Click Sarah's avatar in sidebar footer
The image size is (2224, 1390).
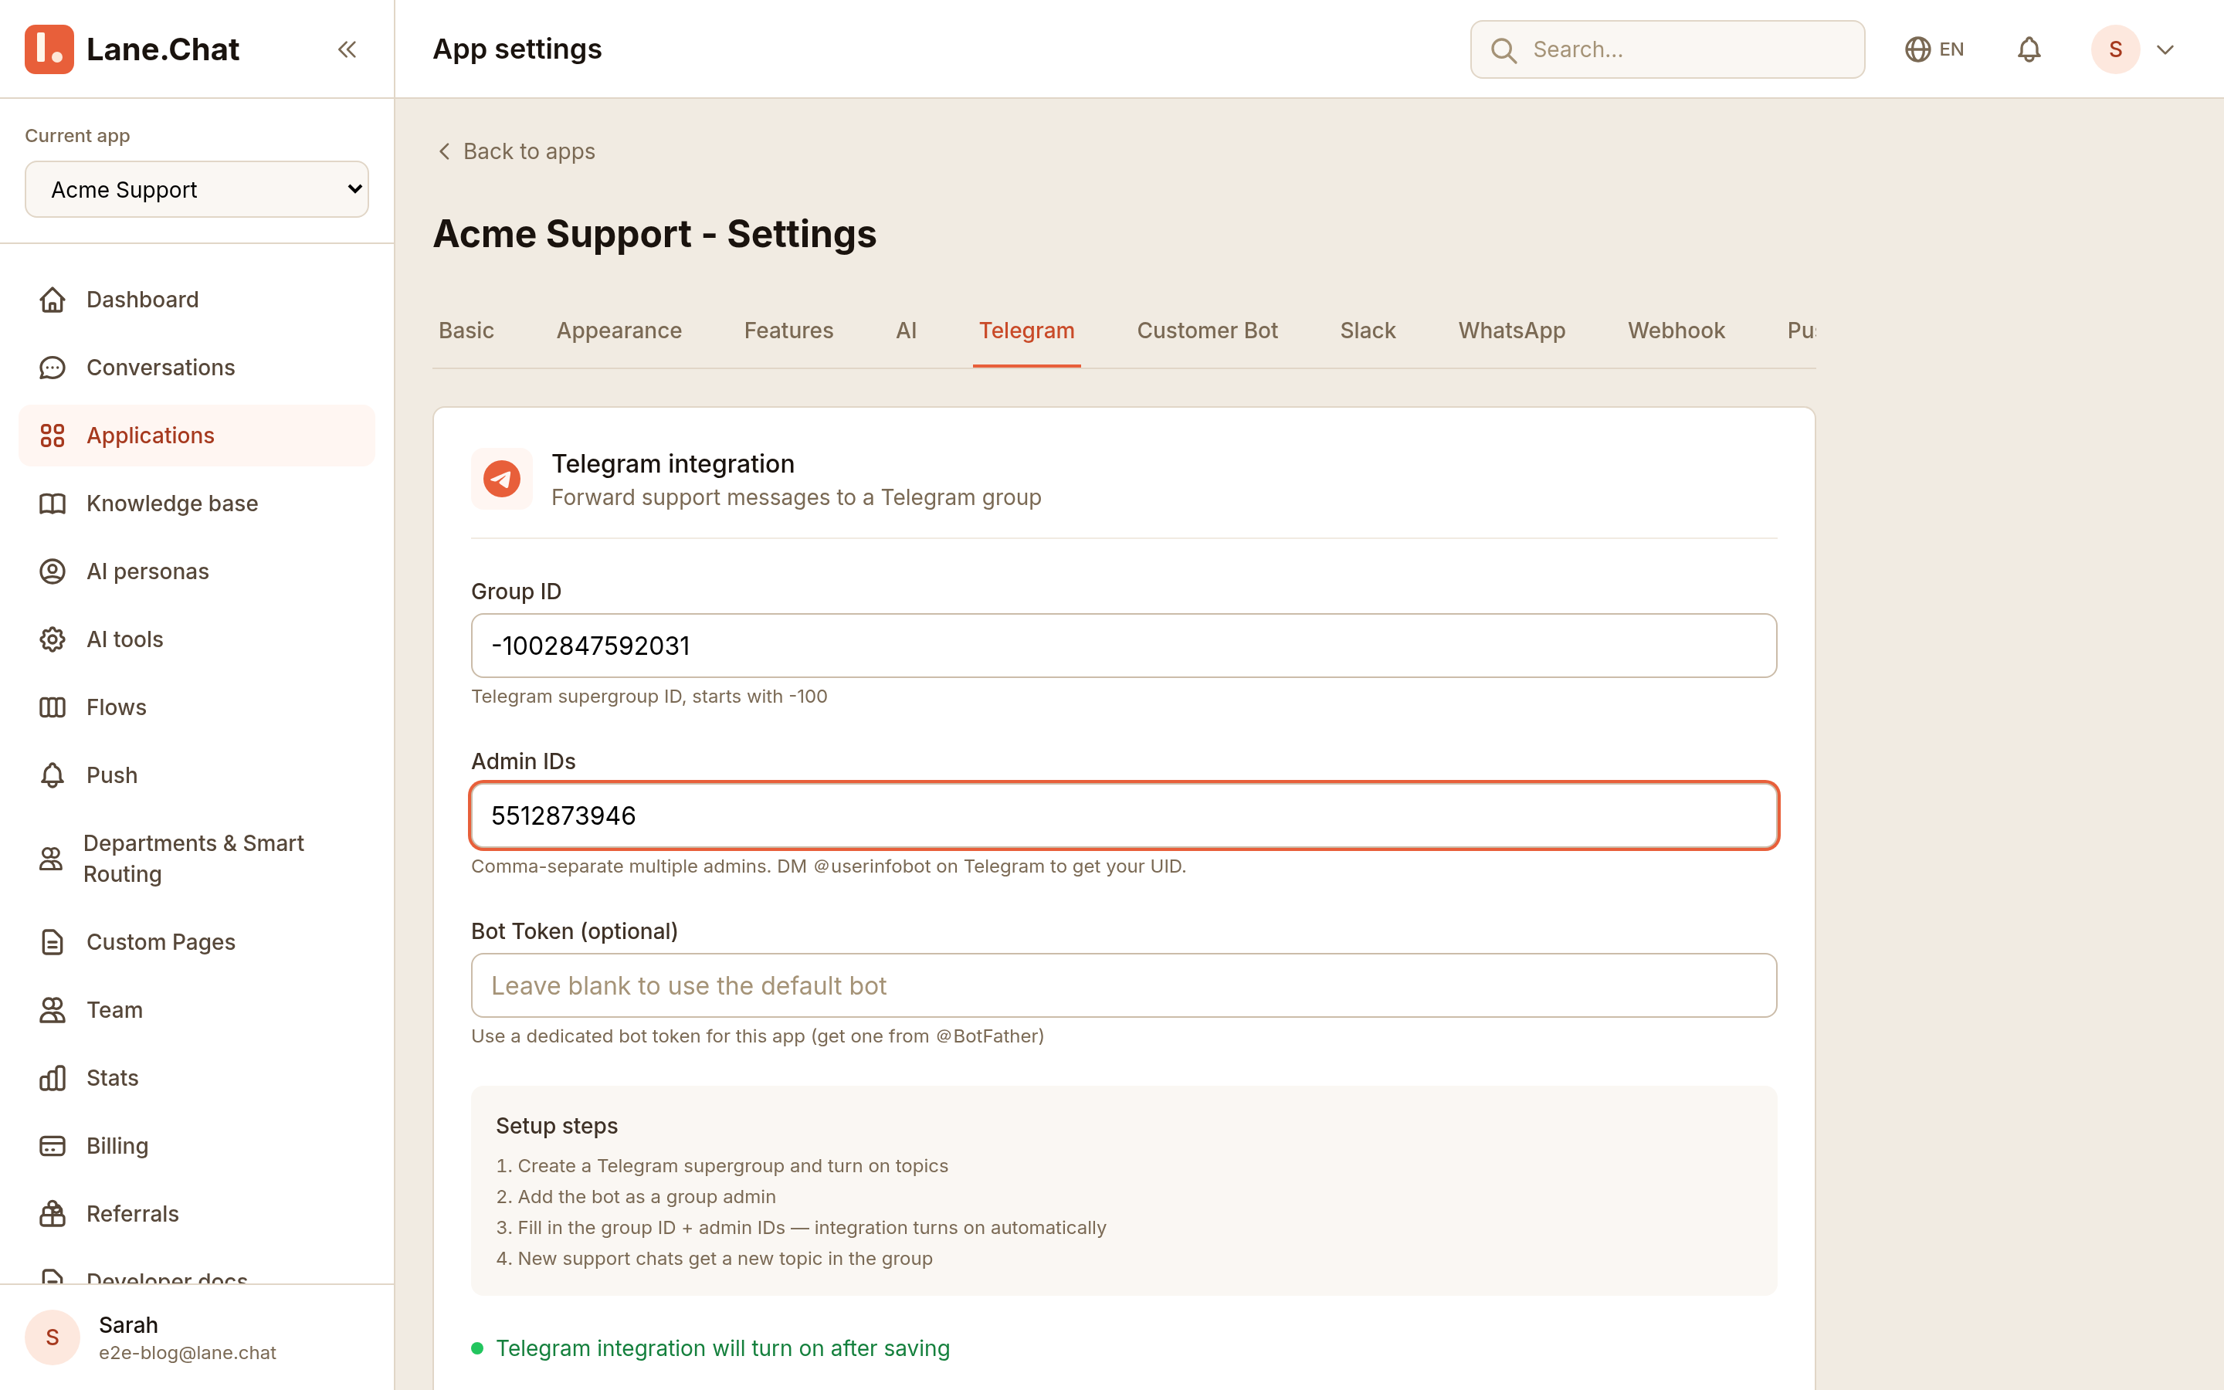pos(53,1337)
